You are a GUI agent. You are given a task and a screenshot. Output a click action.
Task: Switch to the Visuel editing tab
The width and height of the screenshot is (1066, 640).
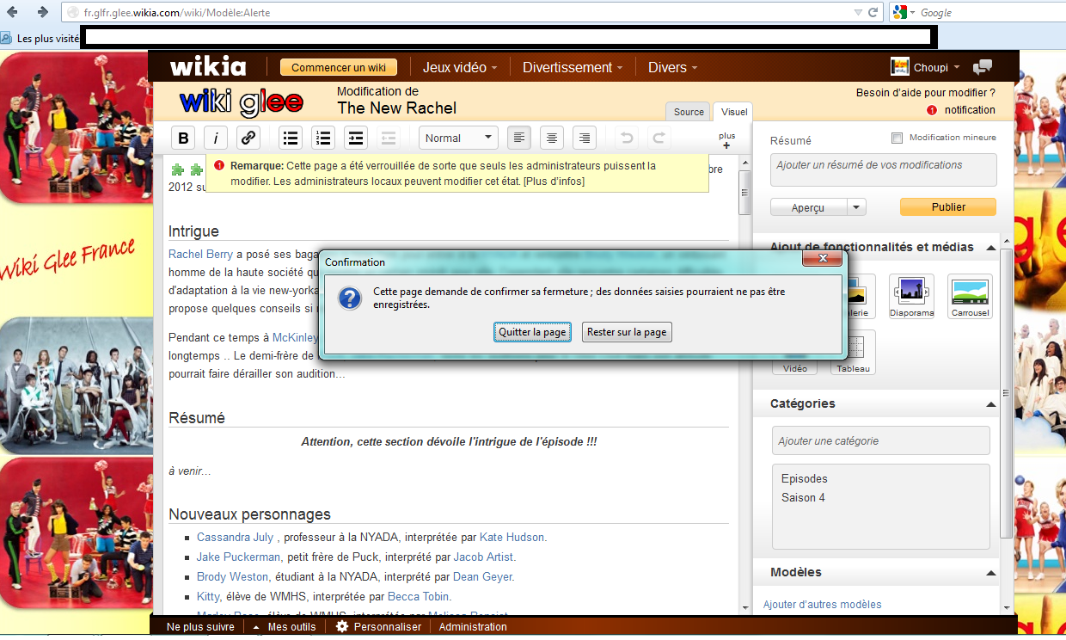pyautogui.click(x=734, y=112)
